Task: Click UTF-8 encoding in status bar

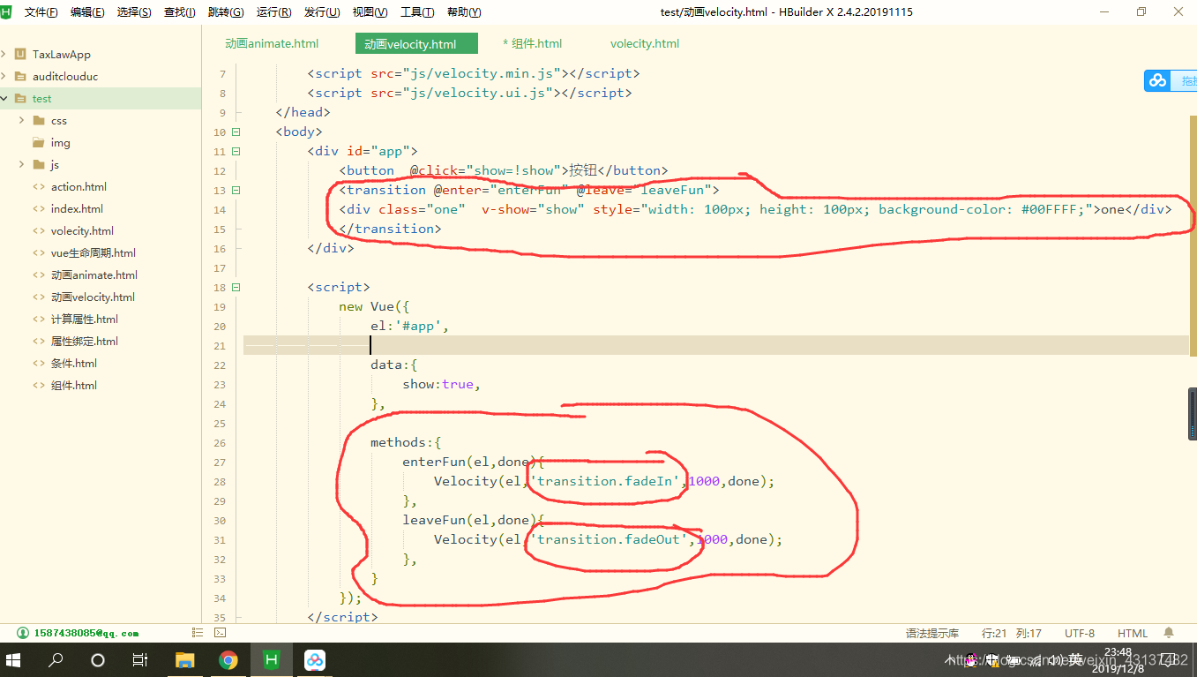Action: coord(1080,633)
